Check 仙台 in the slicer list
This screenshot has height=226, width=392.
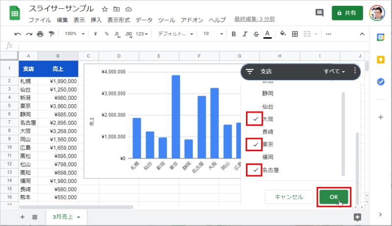tap(268, 107)
